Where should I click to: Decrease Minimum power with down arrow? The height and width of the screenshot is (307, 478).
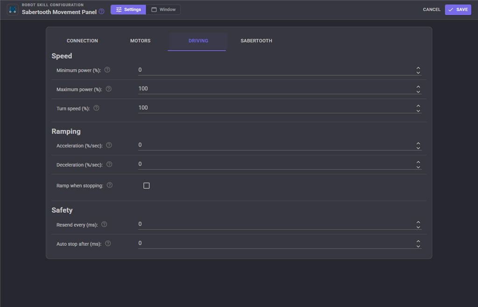pos(418,72)
